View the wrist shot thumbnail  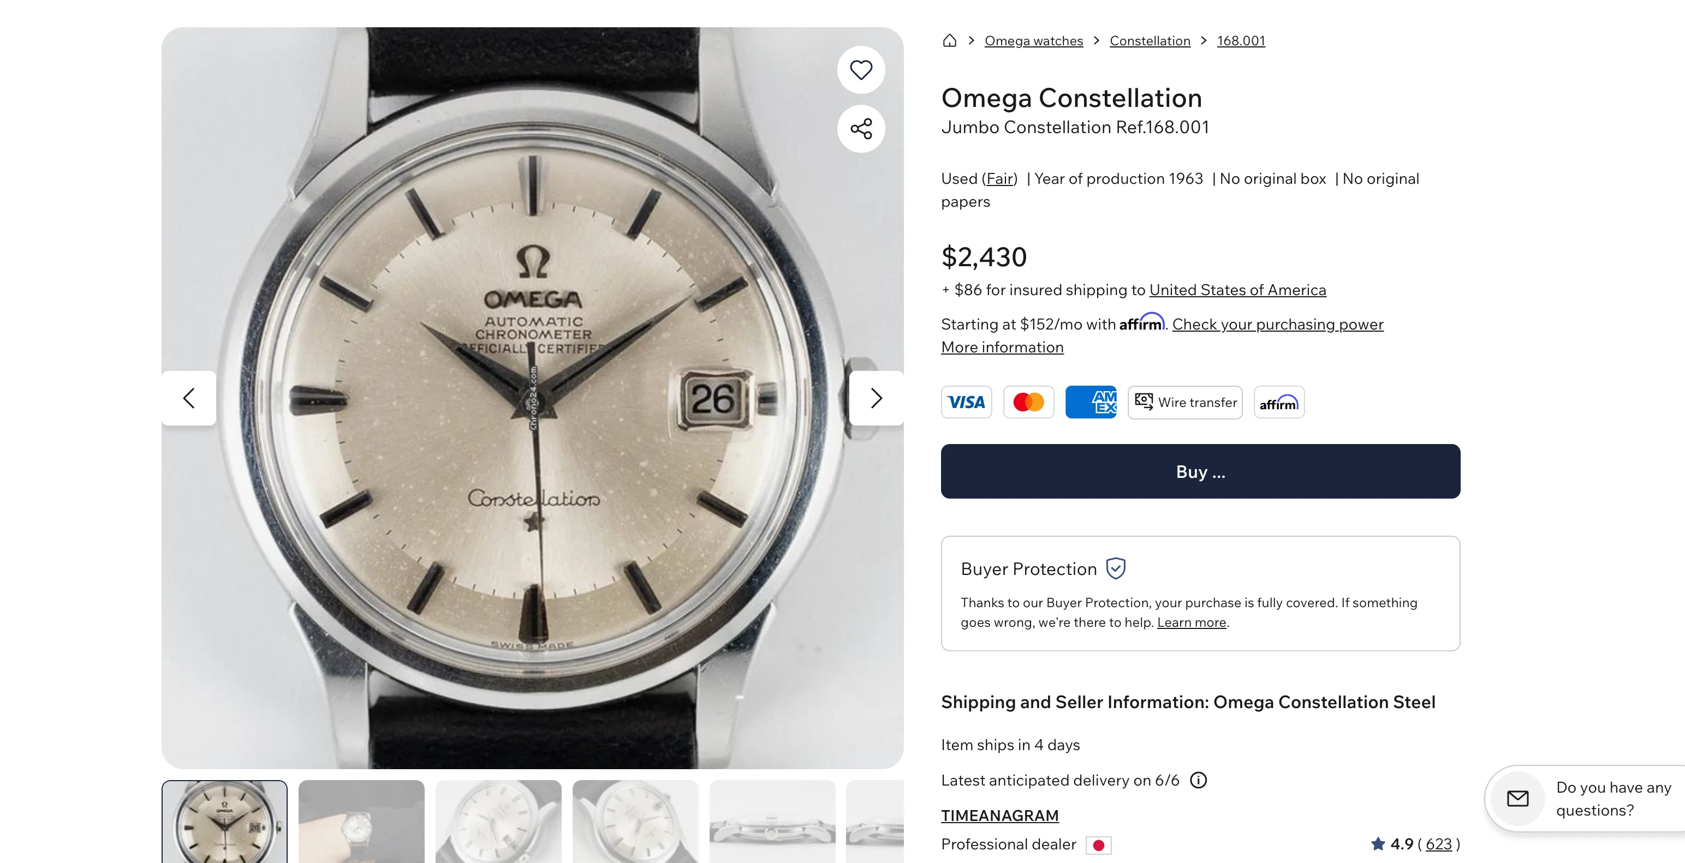click(361, 821)
